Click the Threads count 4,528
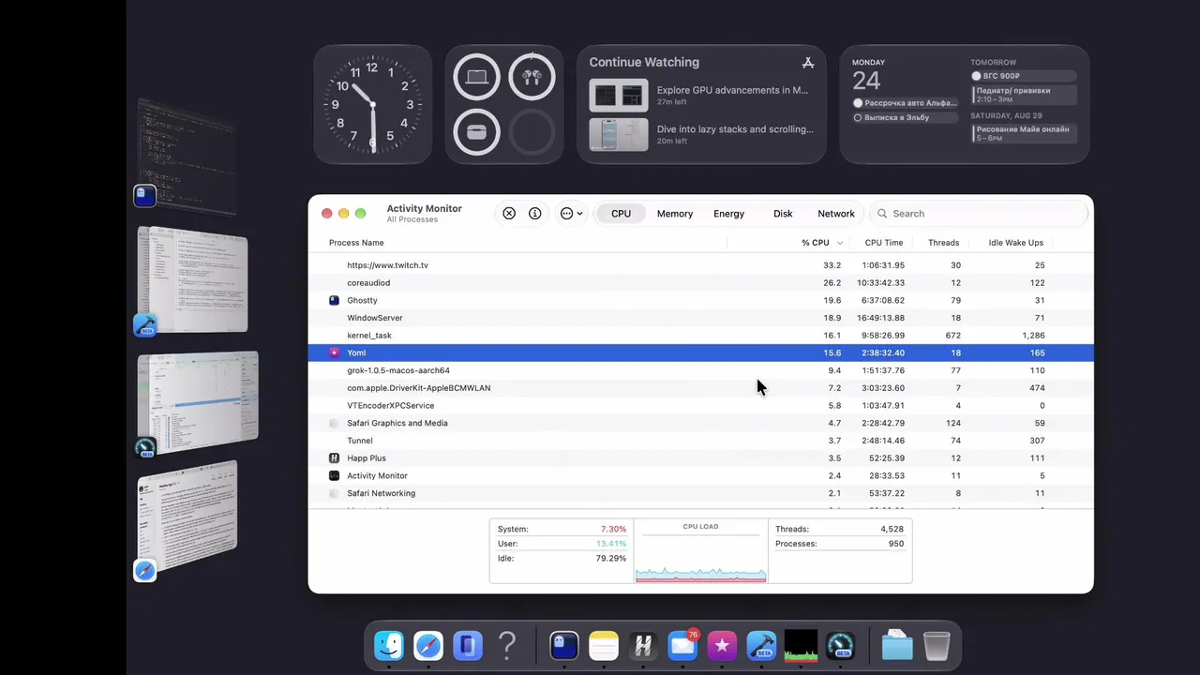Screen dimensions: 1200x675 892,529
